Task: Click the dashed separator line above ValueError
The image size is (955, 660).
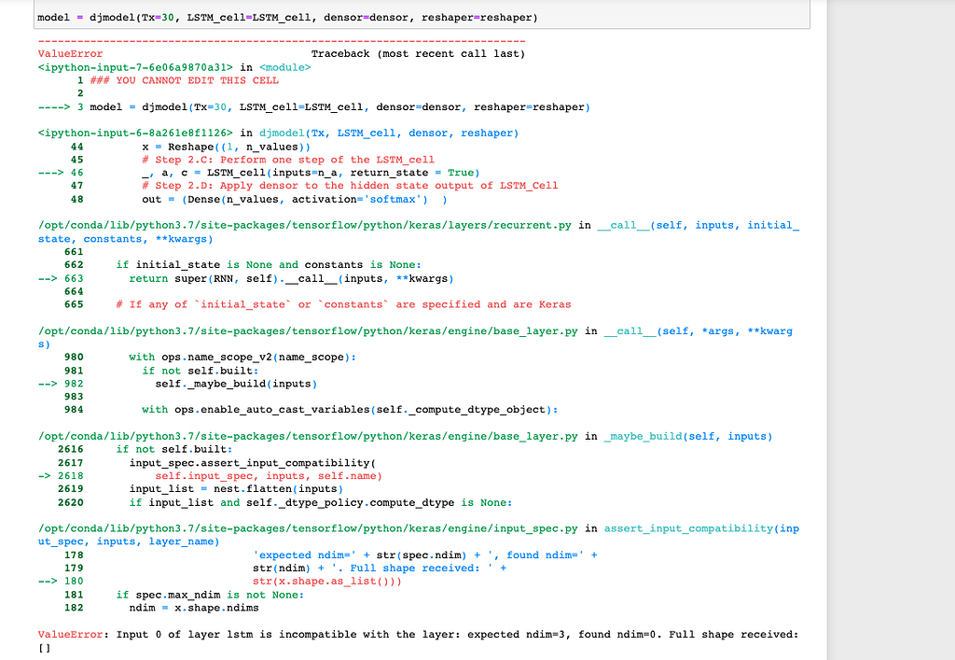Action: pos(280,40)
